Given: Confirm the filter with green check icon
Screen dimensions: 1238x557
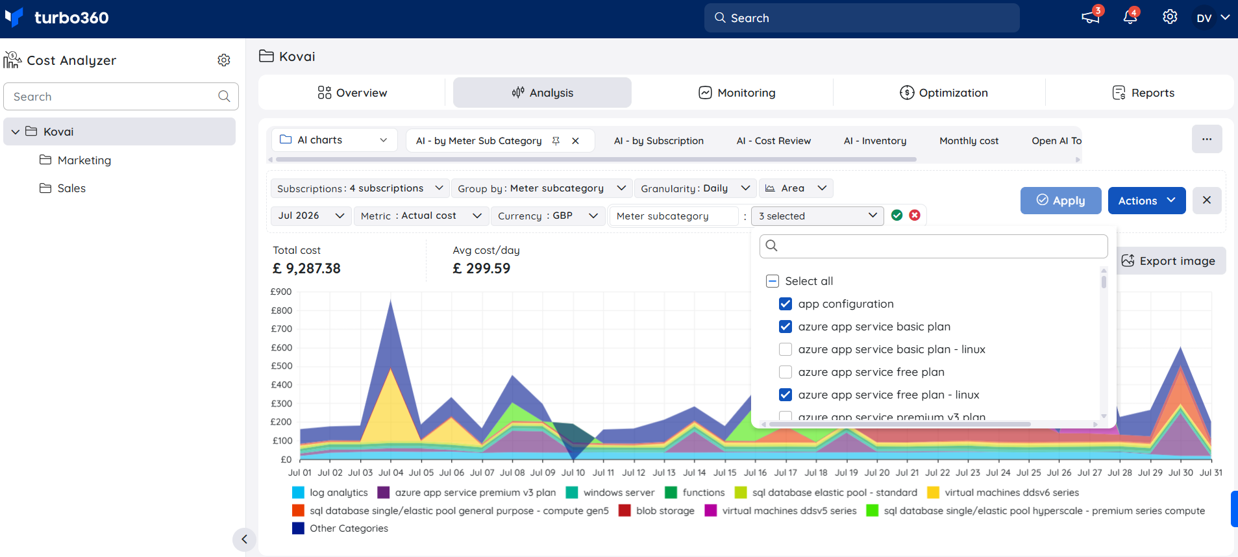Looking at the screenshot, I should coord(897,215).
